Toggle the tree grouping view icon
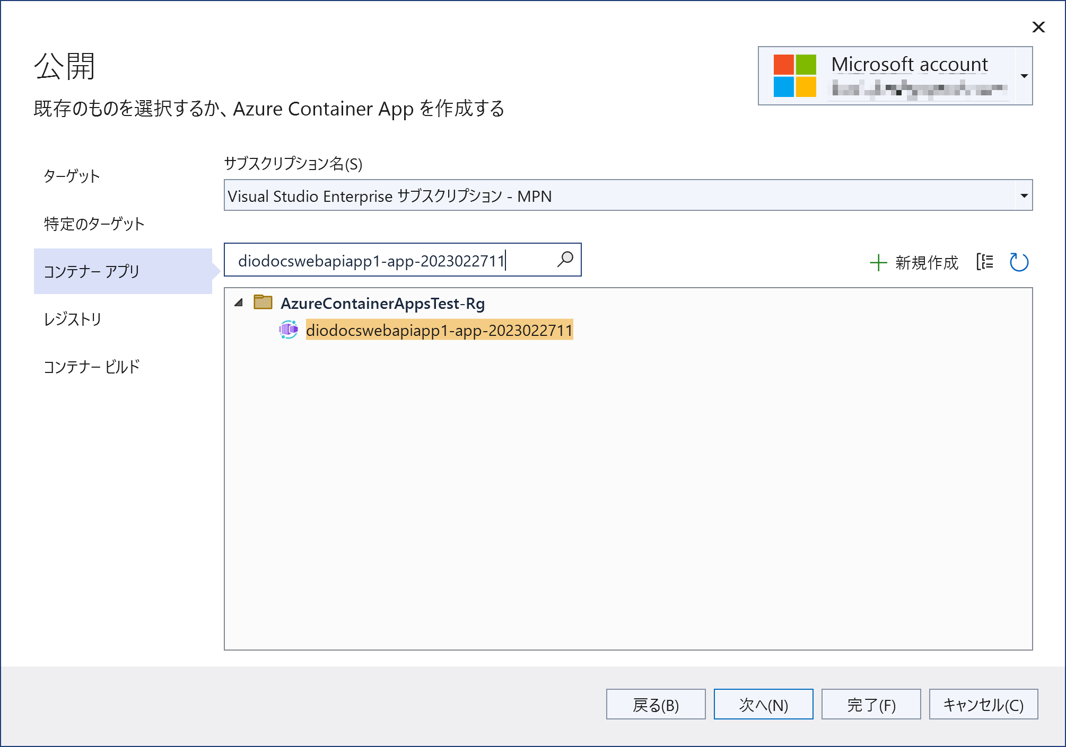The width and height of the screenshot is (1066, 747). coord(985,262)
